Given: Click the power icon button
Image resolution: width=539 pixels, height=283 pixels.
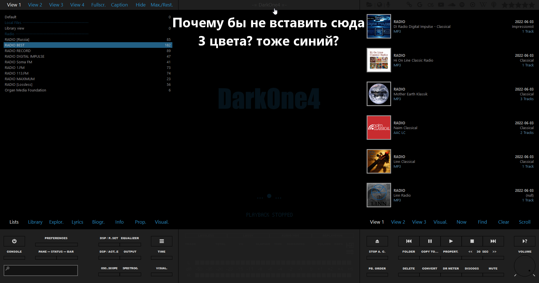Looking at the screenshot, I should tap(14, 241).
